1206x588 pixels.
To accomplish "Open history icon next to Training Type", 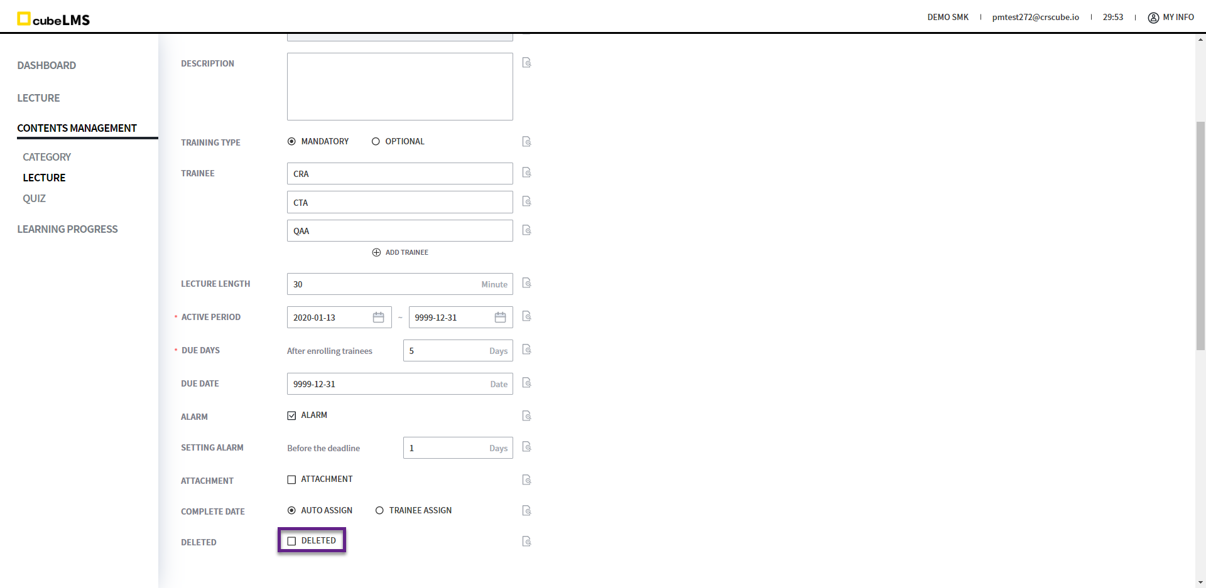I will coord(526,142).
